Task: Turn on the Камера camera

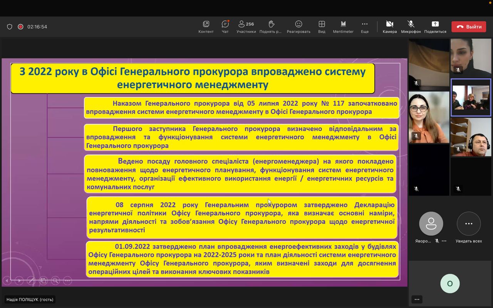Action: coord(390,27)
